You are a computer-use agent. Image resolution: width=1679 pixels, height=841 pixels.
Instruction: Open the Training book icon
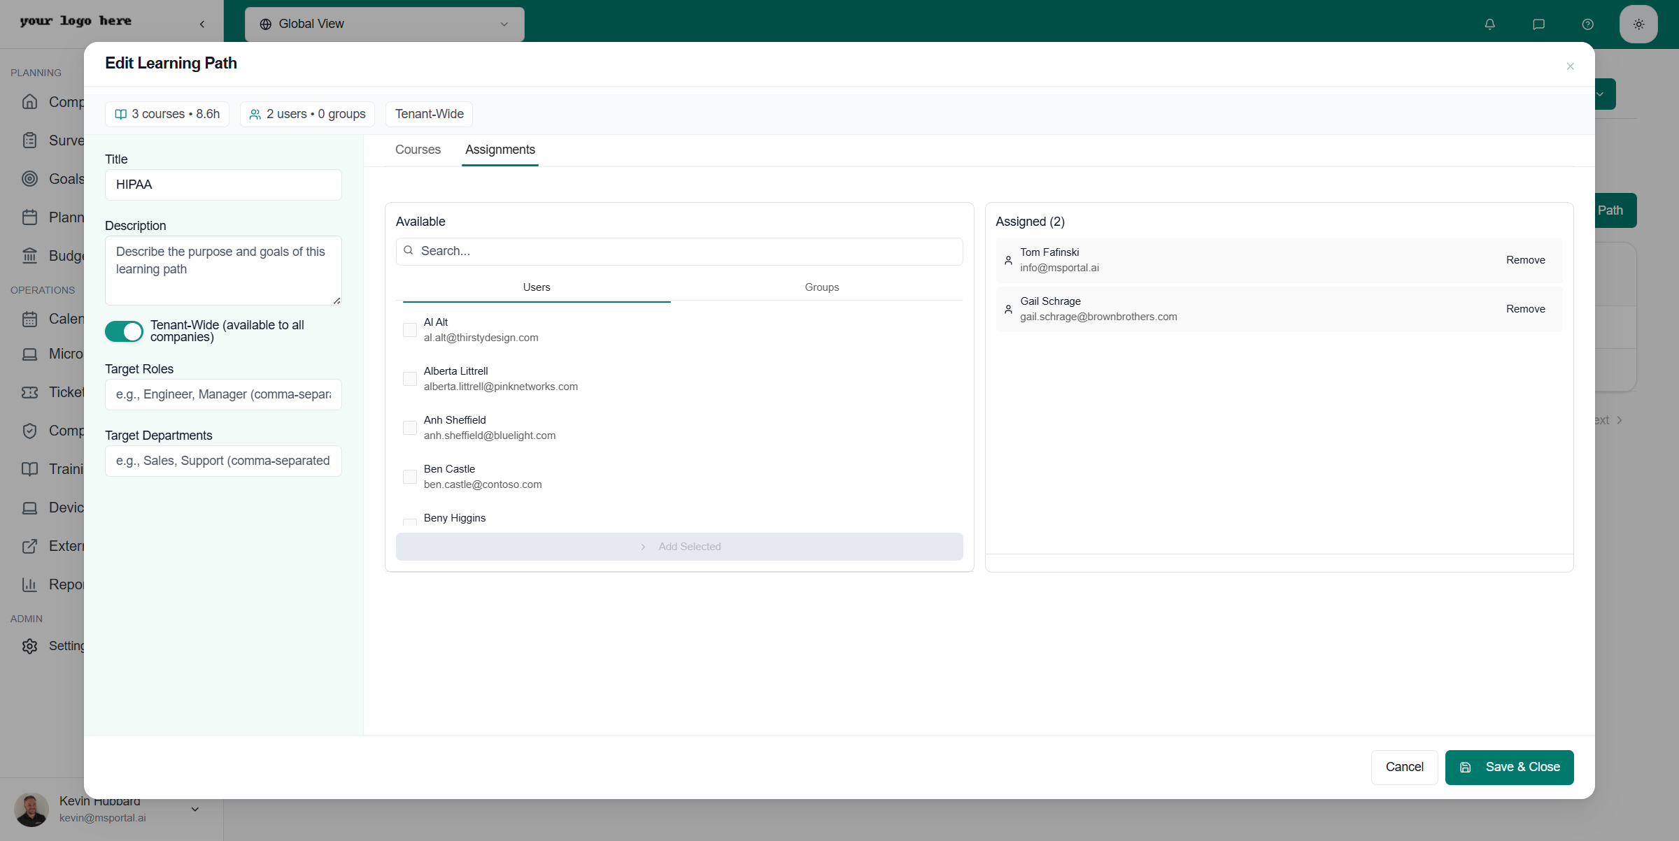pyautogui.click(x=29, y=469)
